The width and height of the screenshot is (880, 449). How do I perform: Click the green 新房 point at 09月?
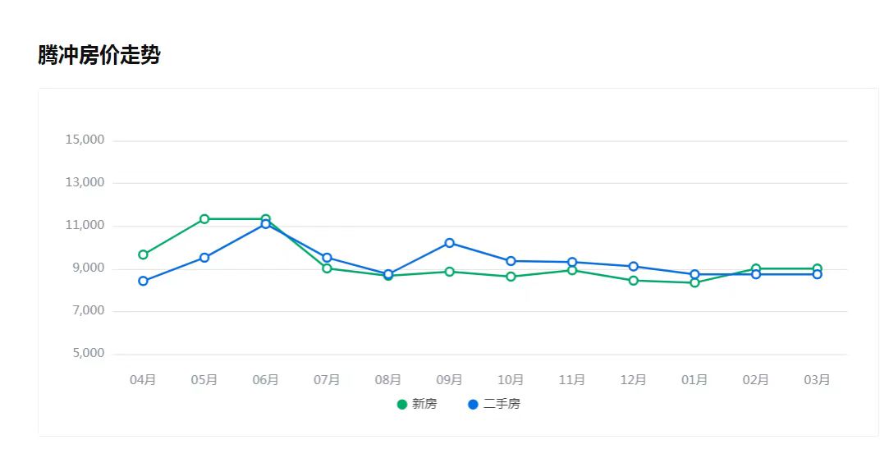click(x=450, y=272)
